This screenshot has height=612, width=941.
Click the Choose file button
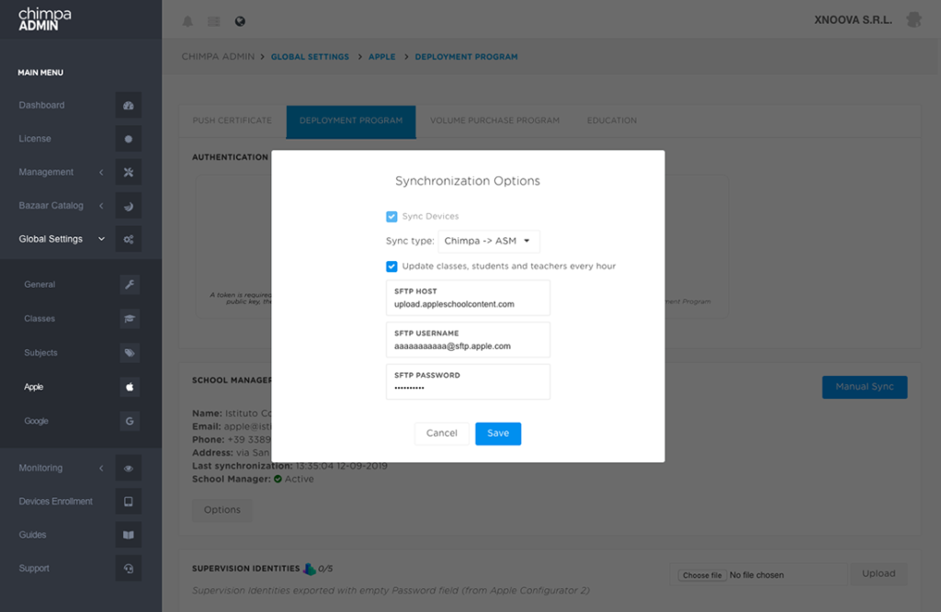coord(702,575)
